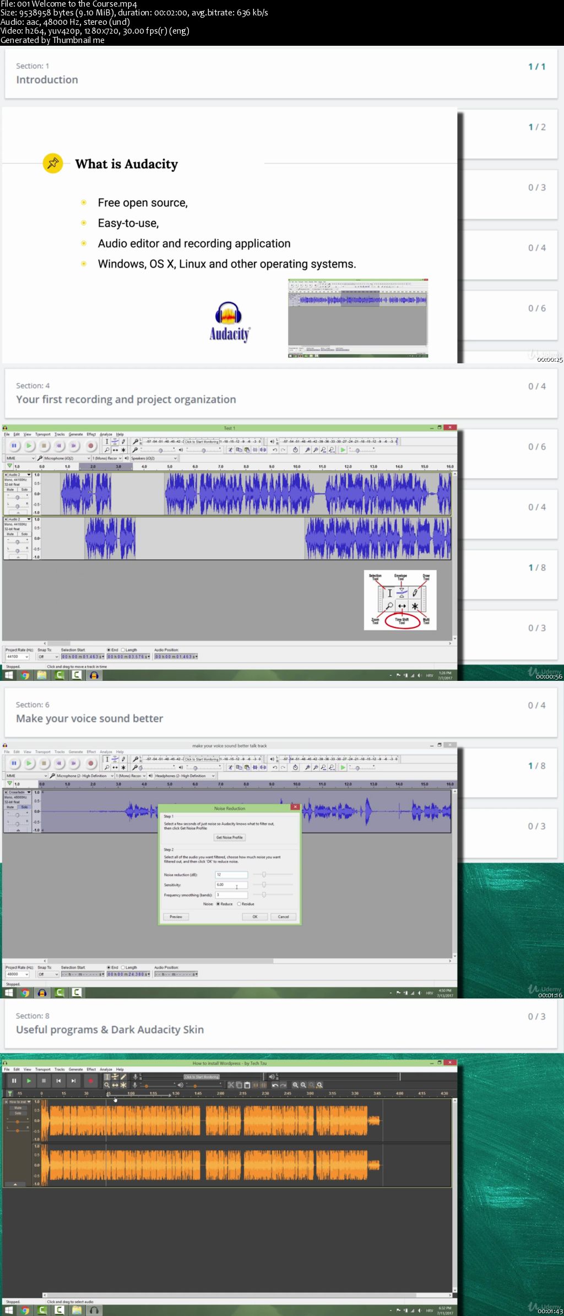Click Sensitivity value field showing 6.00
The width and height of the screenshot is (564, 1316).
coord(231,884)
